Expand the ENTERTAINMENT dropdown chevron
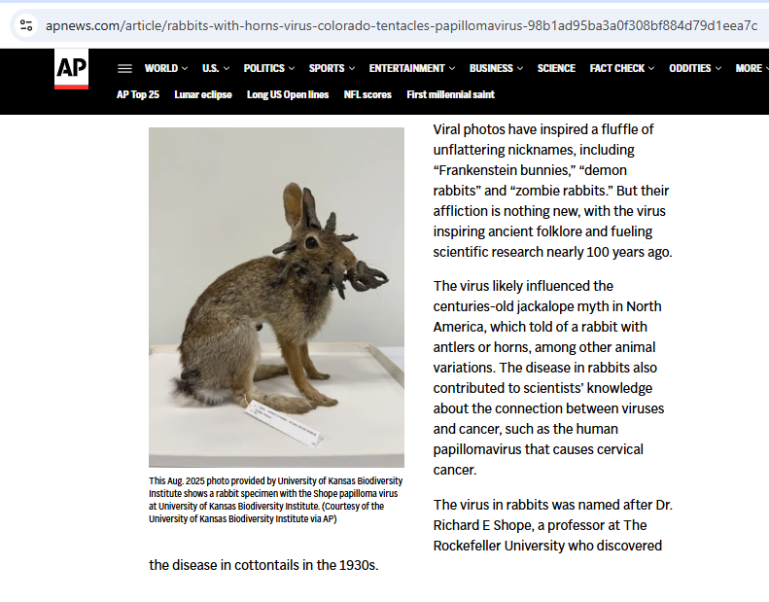The image size is (769, 602). [452, 69]
